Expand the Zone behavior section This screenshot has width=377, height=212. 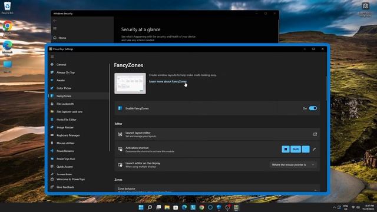click(x=217, y=188)
